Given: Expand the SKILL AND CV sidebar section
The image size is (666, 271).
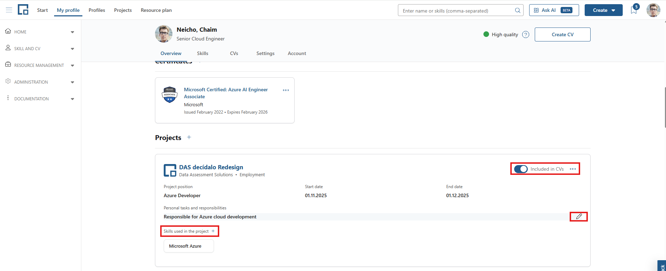Looking at the screenshot, I should click(72, 49).
